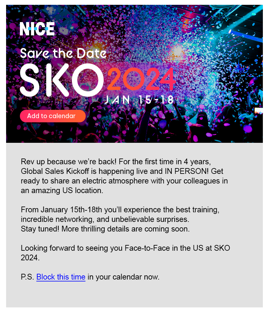Click the words in your calendar now
Screen dimensions: 268x325
pyautogui.click(x=123, y=277)
